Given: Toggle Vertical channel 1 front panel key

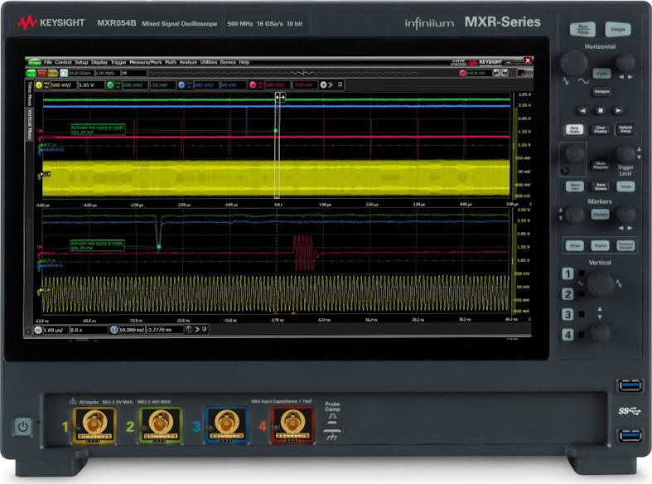Looking at the screenshot, I should pos(567,273).
